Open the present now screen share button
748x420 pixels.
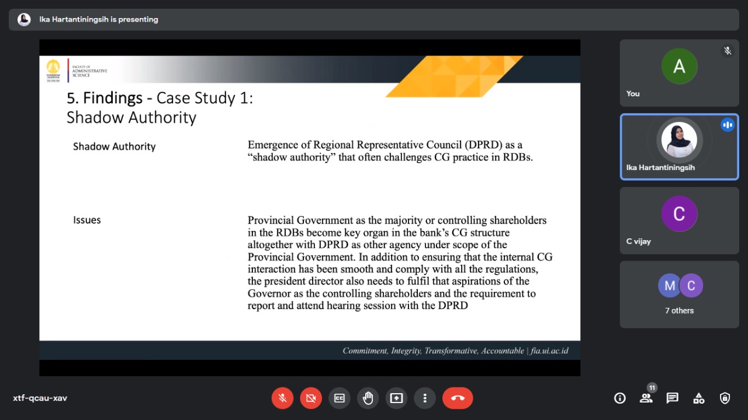pyautogui.click(x=397, y=398)
